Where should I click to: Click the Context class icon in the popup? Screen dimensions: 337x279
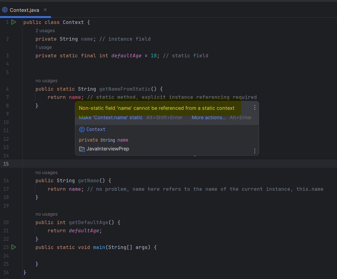[82, 129]
